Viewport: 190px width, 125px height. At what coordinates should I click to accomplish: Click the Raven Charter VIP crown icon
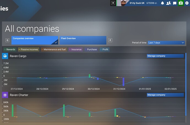pos(5,95)
